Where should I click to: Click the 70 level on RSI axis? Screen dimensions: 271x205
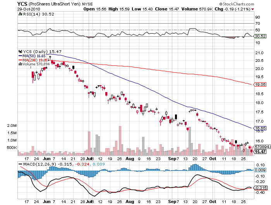coord(257,23)
